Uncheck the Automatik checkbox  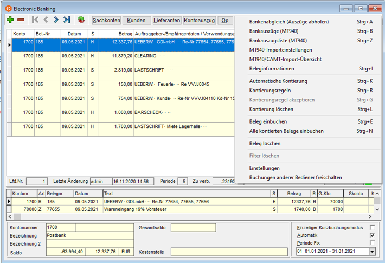pos(372,235)
